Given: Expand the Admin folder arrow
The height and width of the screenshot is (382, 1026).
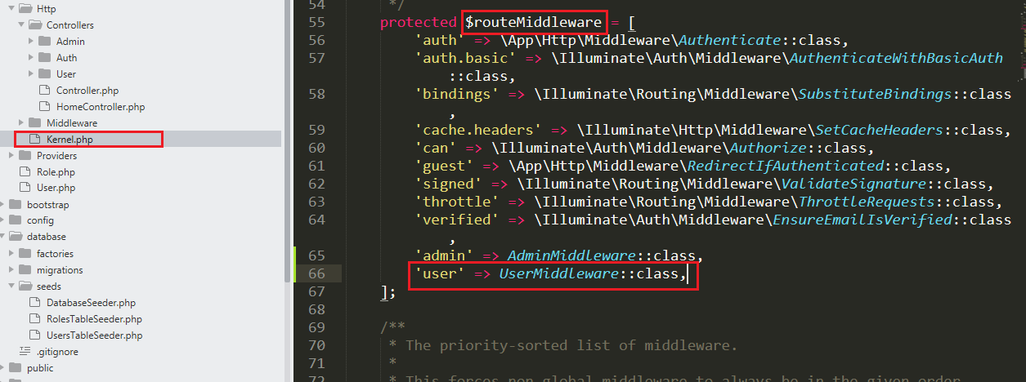Looking at the screenshot, I should pos(30,42).
